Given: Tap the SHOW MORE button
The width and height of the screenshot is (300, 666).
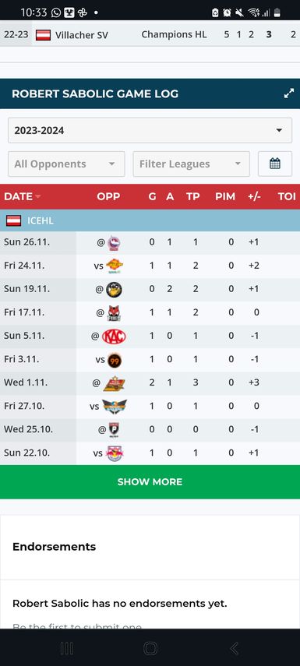Looking at the screenshot, I should (x=150, y=481).
